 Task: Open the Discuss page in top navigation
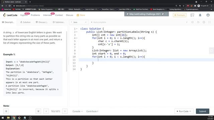pyautogui.click(x=70, y=15)
